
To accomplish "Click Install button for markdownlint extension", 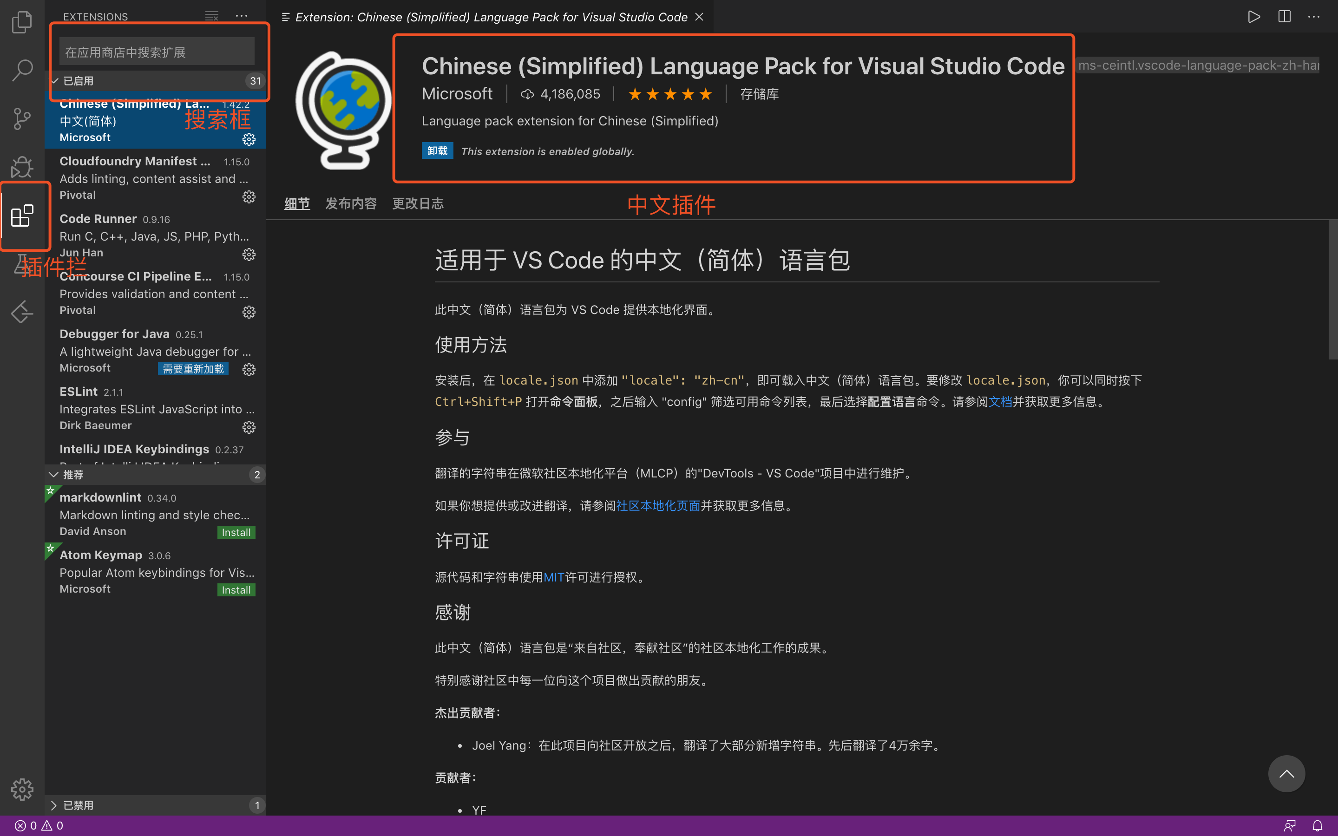I will (x=235, y=532).
